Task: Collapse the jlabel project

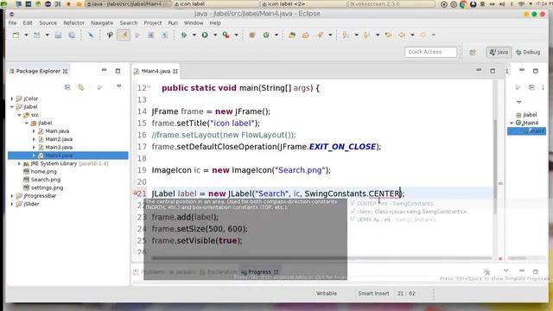Action: (x=12, y=107)
